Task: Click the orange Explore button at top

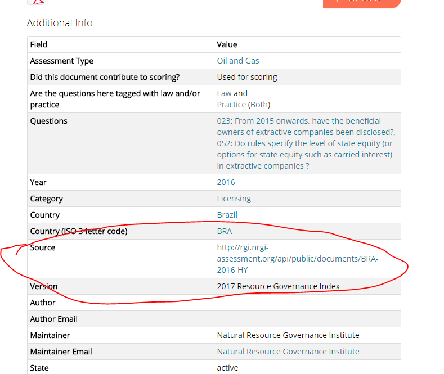Action: (362, 3)
